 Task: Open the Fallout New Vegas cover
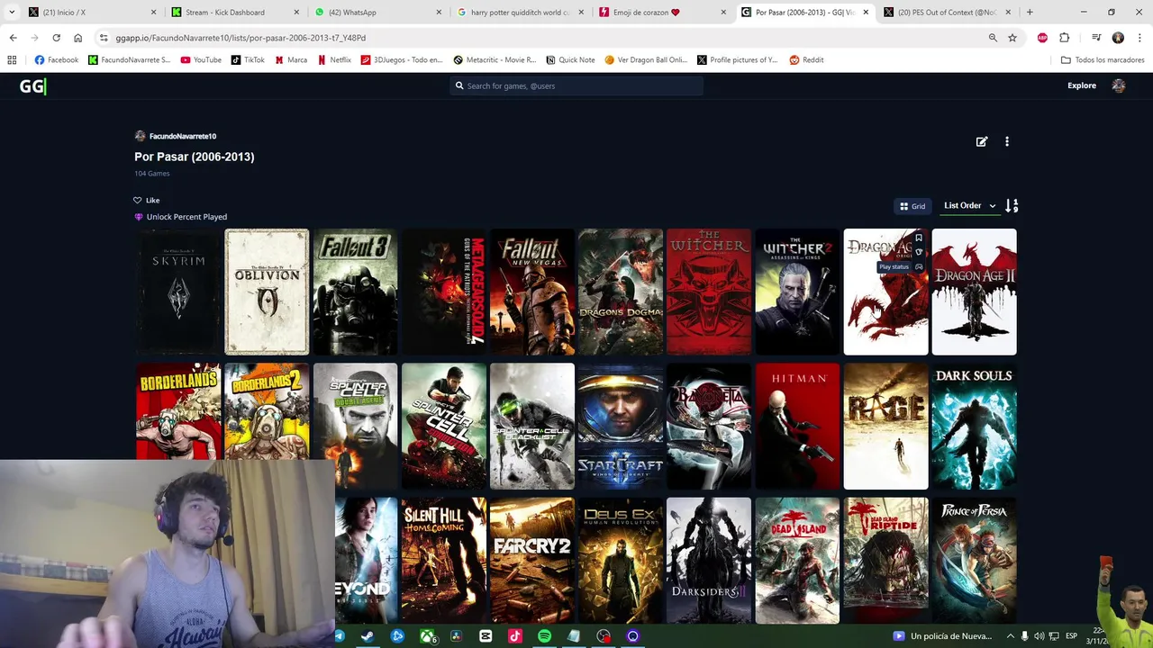click(x=531, y=292)
